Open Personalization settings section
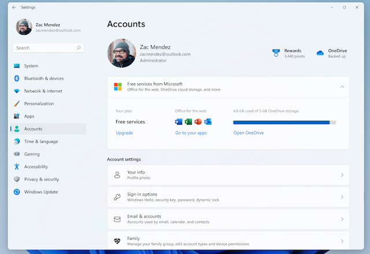This screenshot has width=370, height=254. click(x=39, y=104)
